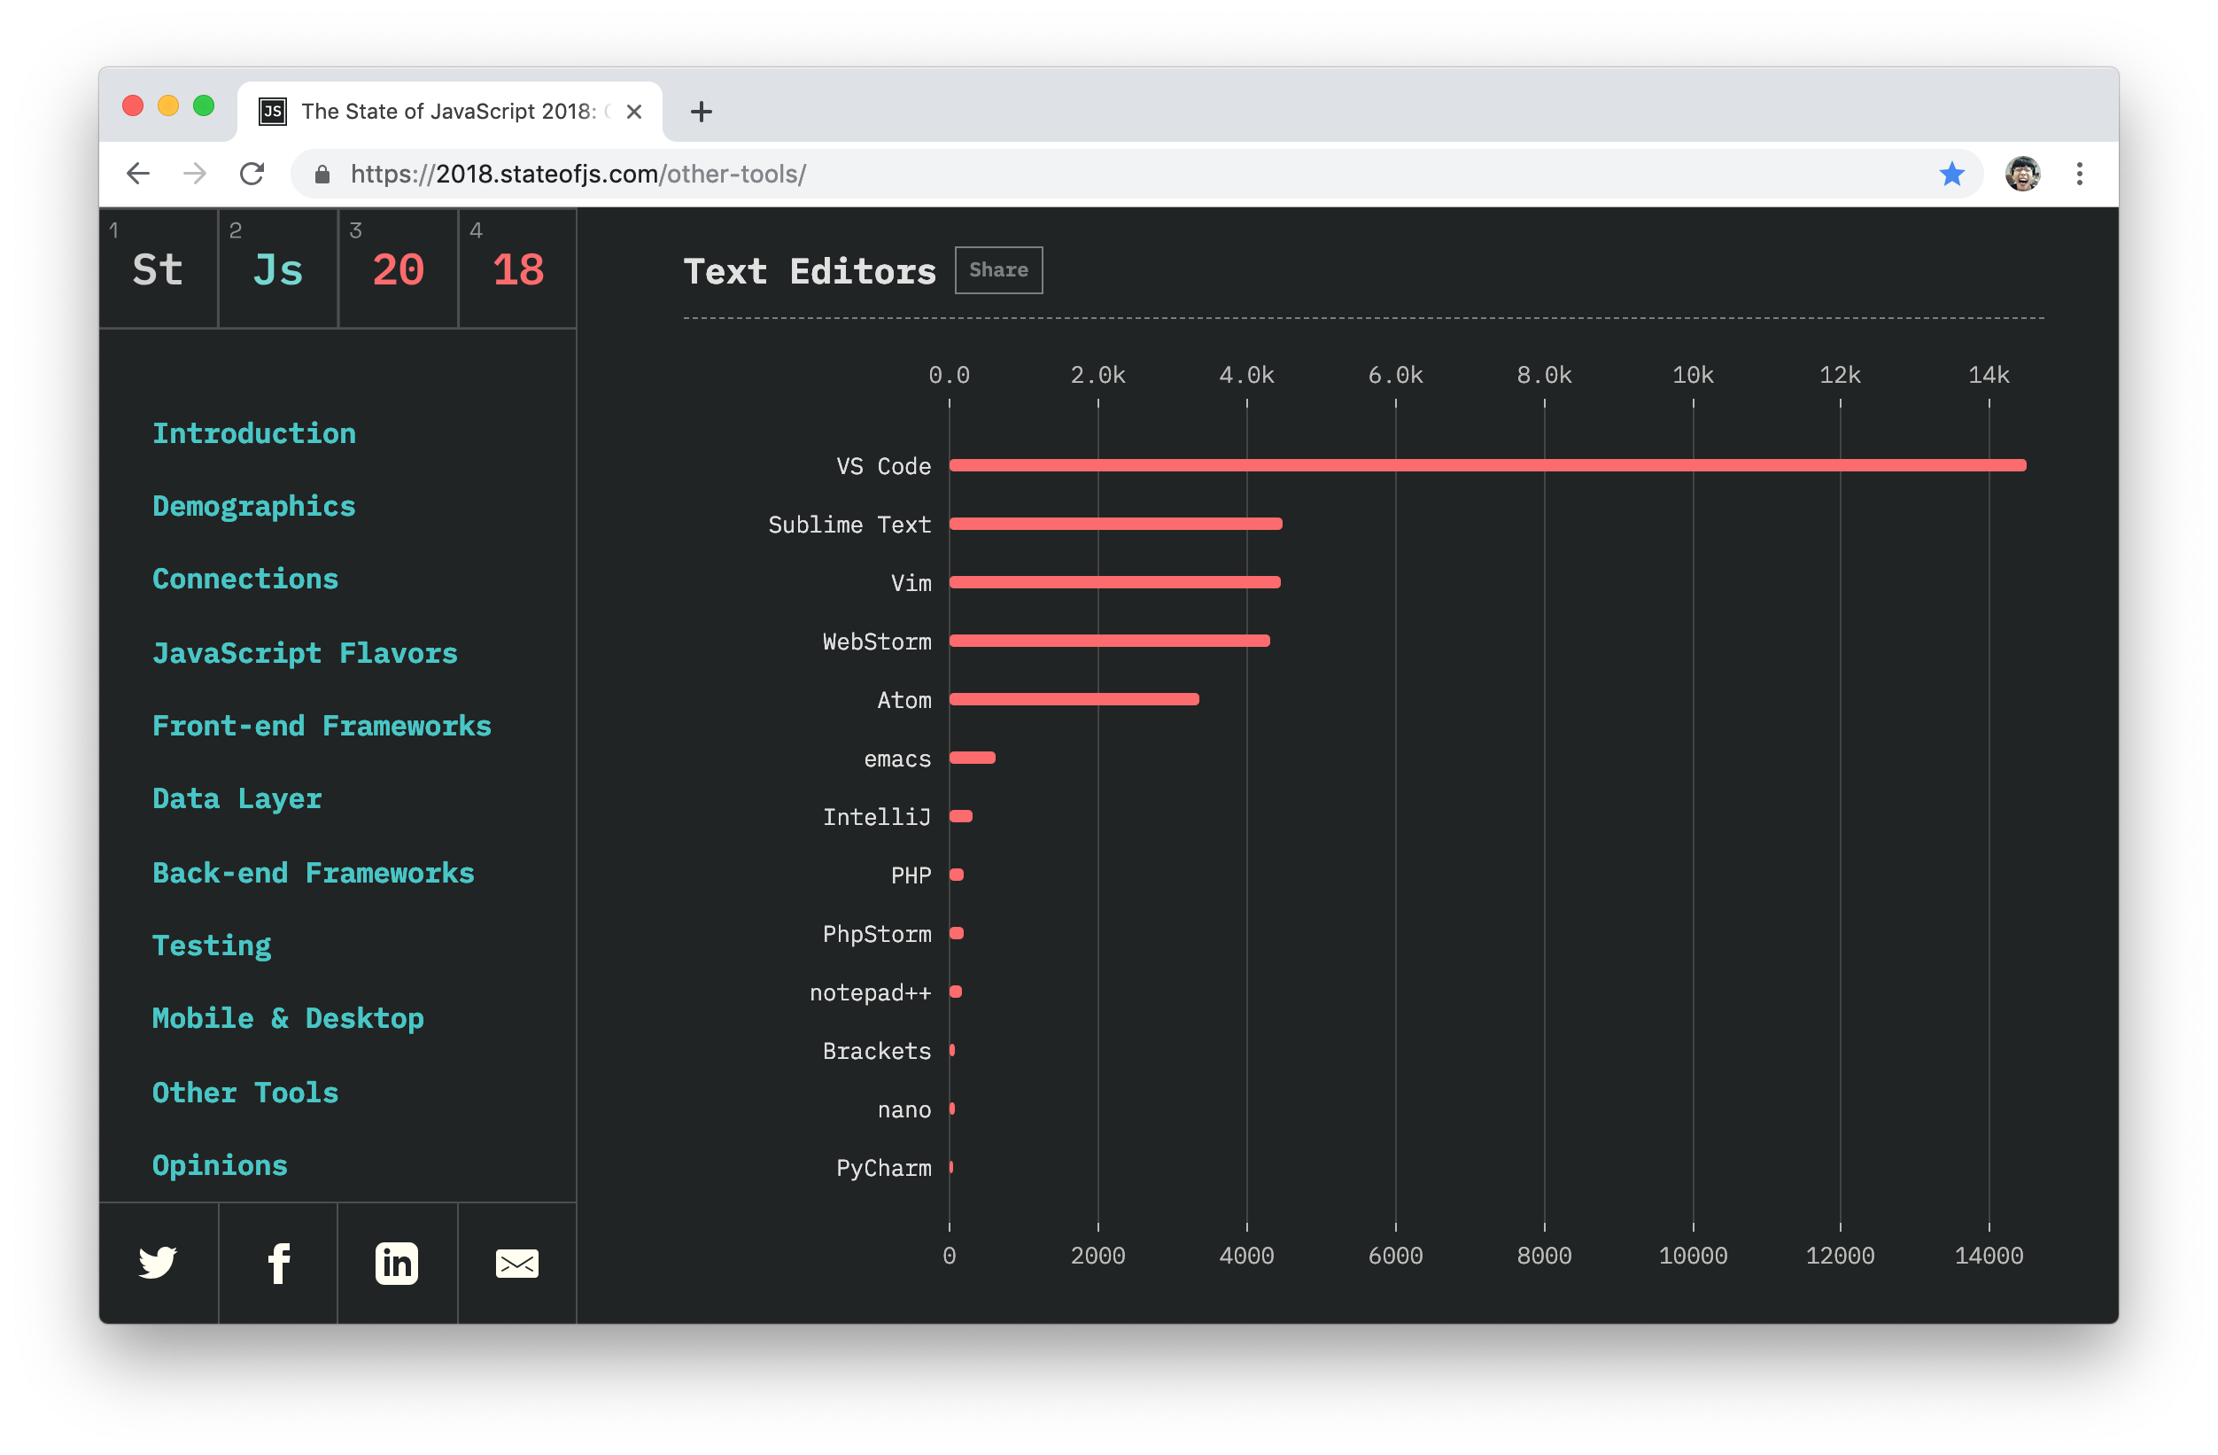Open the Opinions sidebar link

(220, 1165)
